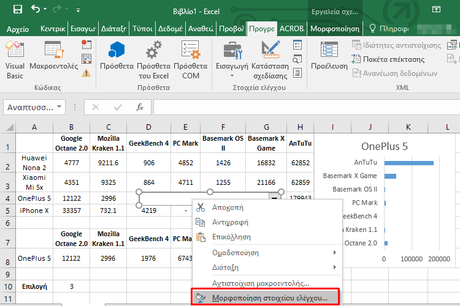Click the combo box dropdown arrow
460x306 pixels.
(x=274, y=197)
